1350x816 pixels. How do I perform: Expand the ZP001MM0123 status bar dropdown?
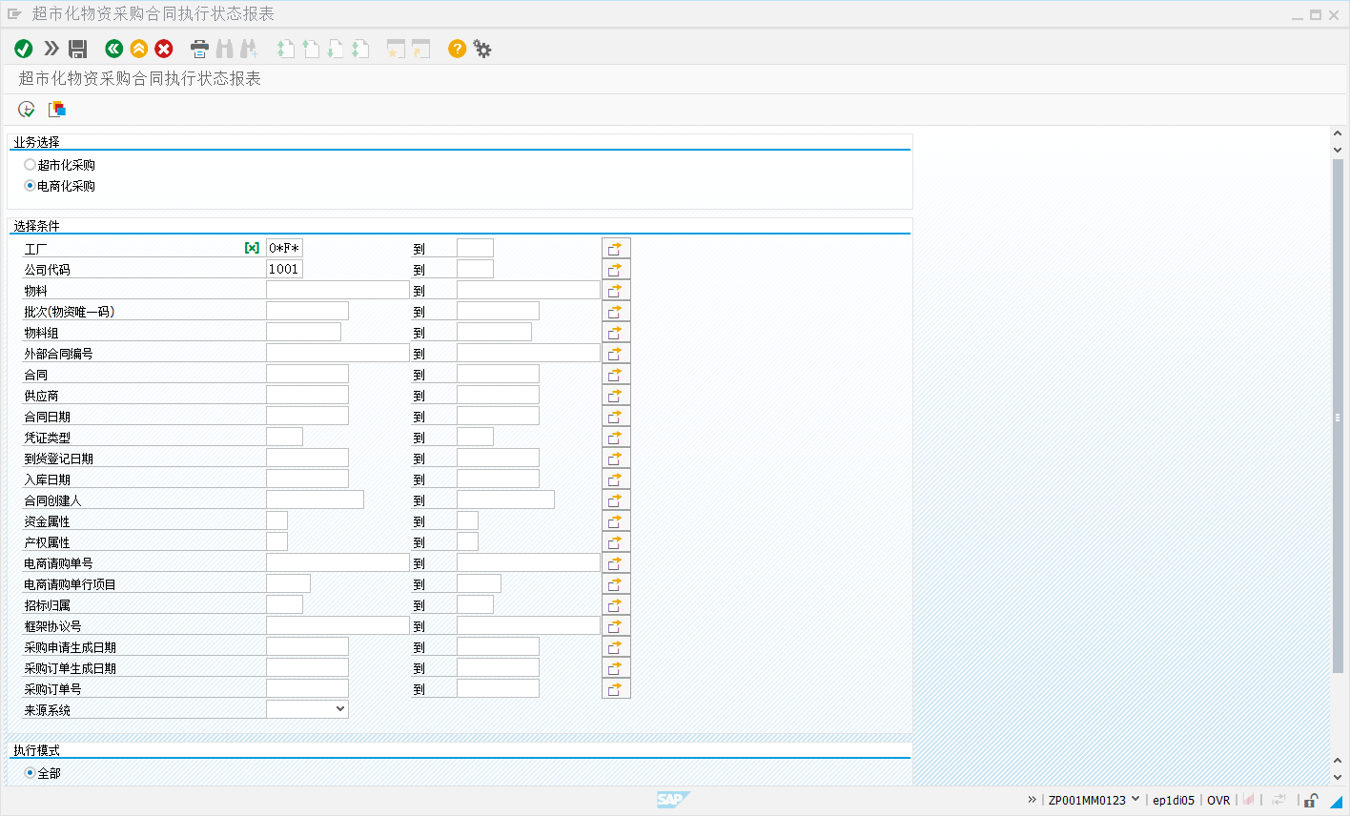pos(1135,800)
